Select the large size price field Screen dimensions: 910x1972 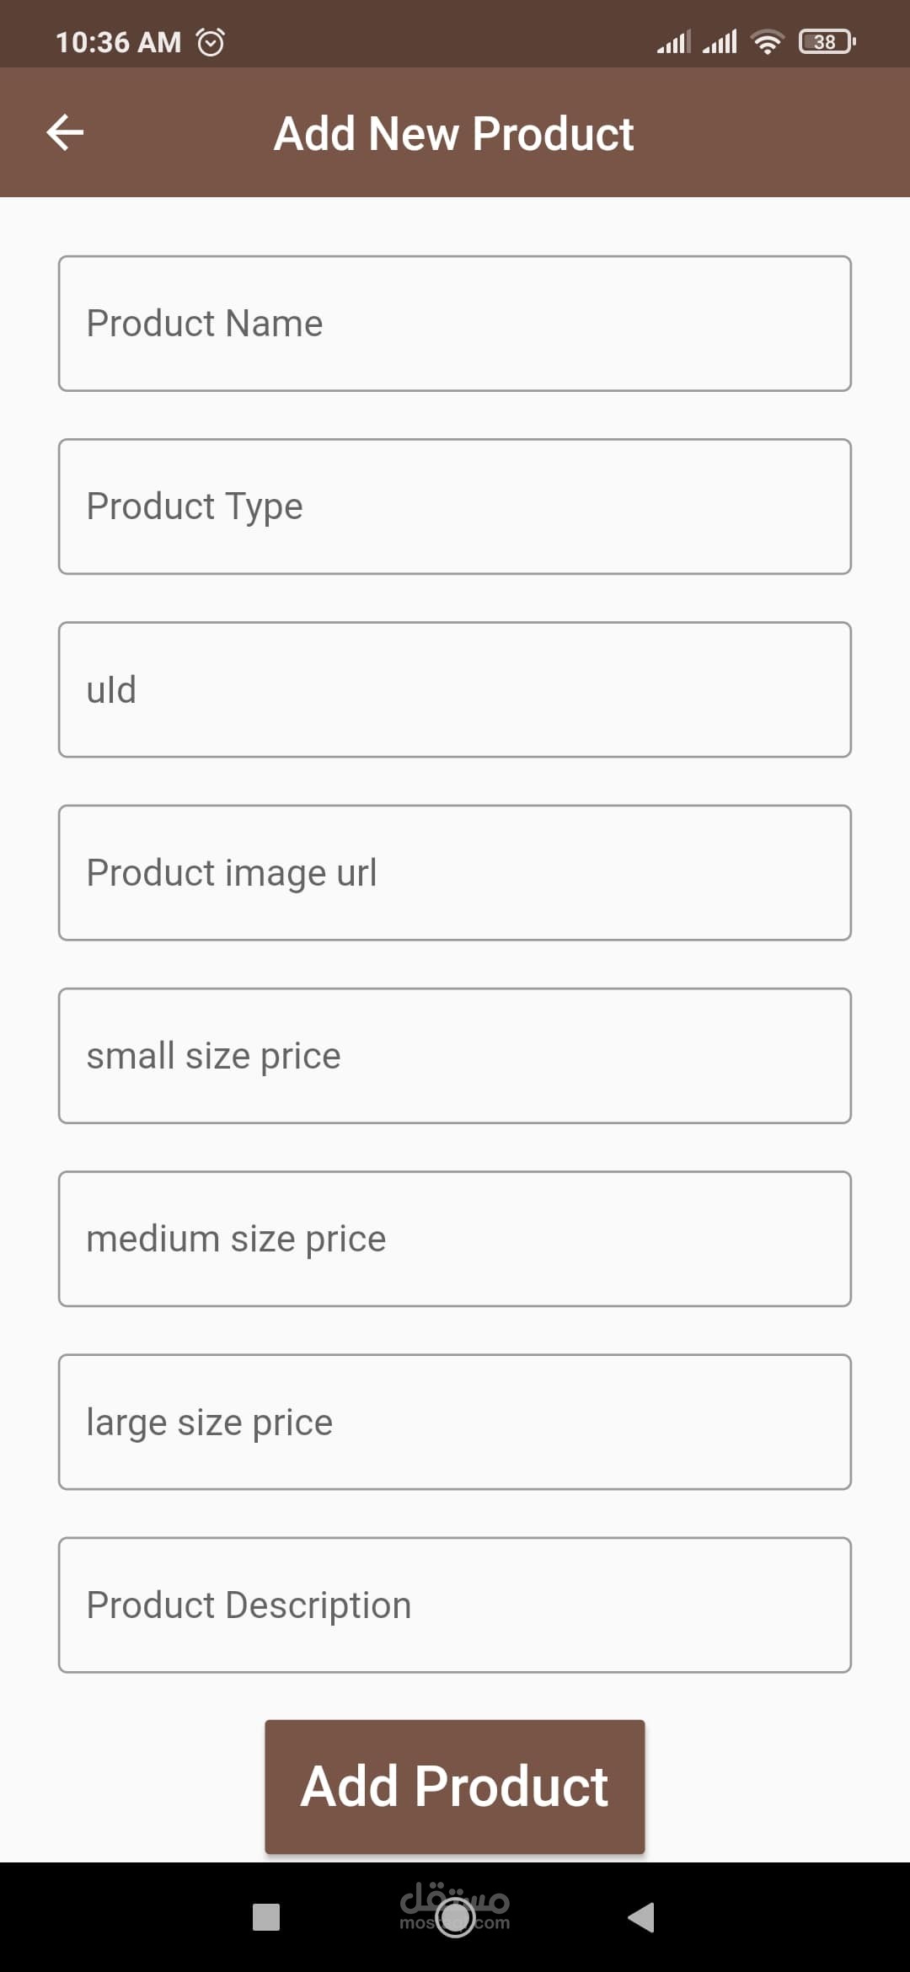[x=455, y=1422]
